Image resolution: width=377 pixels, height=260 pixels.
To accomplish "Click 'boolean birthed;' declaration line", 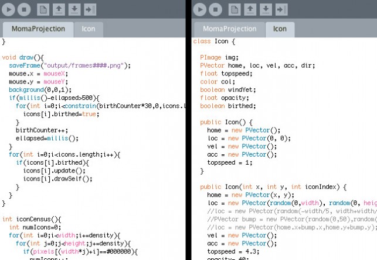I will coord(228,106).
